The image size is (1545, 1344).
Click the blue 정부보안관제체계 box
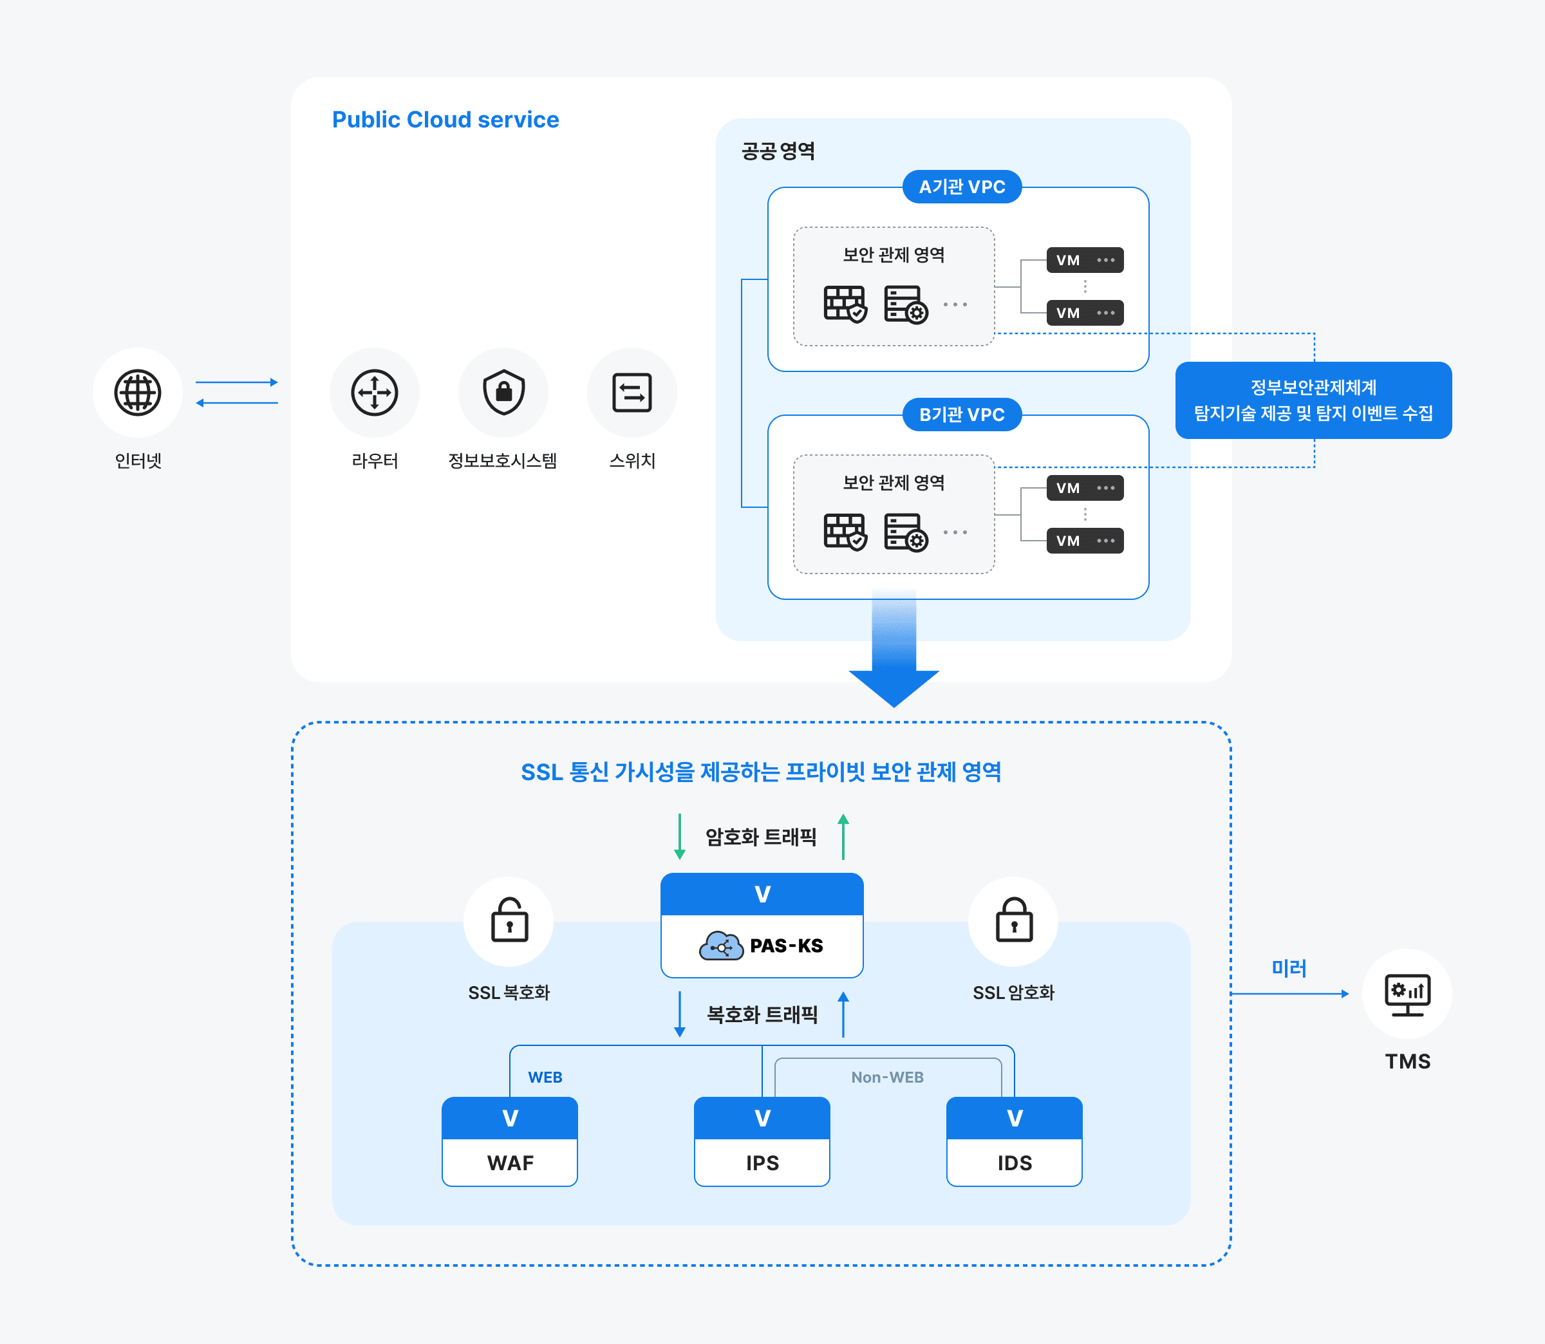1313,400
